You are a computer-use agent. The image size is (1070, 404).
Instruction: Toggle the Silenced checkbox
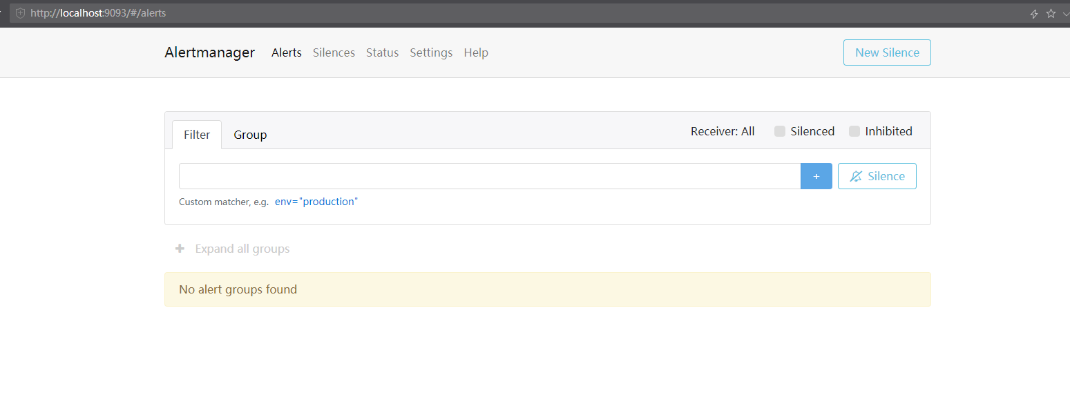780,131
